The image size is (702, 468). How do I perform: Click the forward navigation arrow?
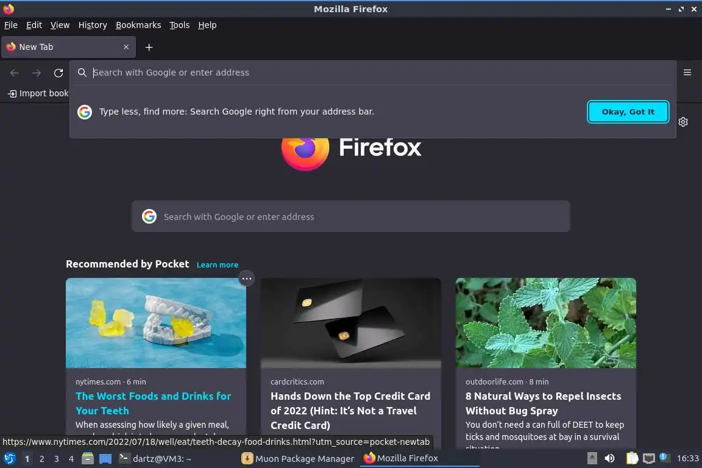click(x=37, y=73)
